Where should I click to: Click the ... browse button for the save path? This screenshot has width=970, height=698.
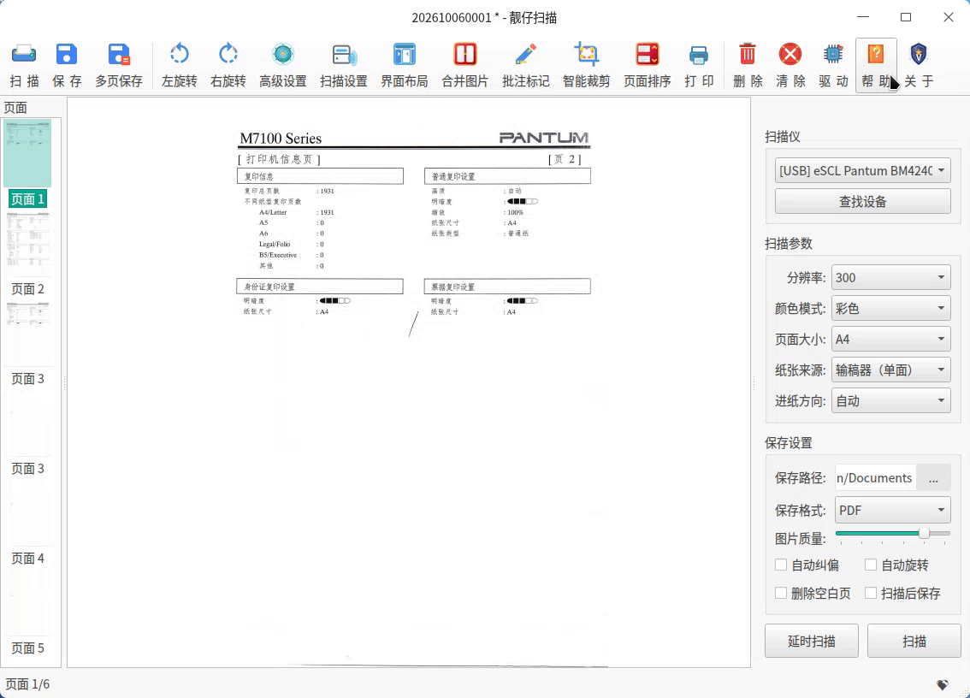coord(933,478)
